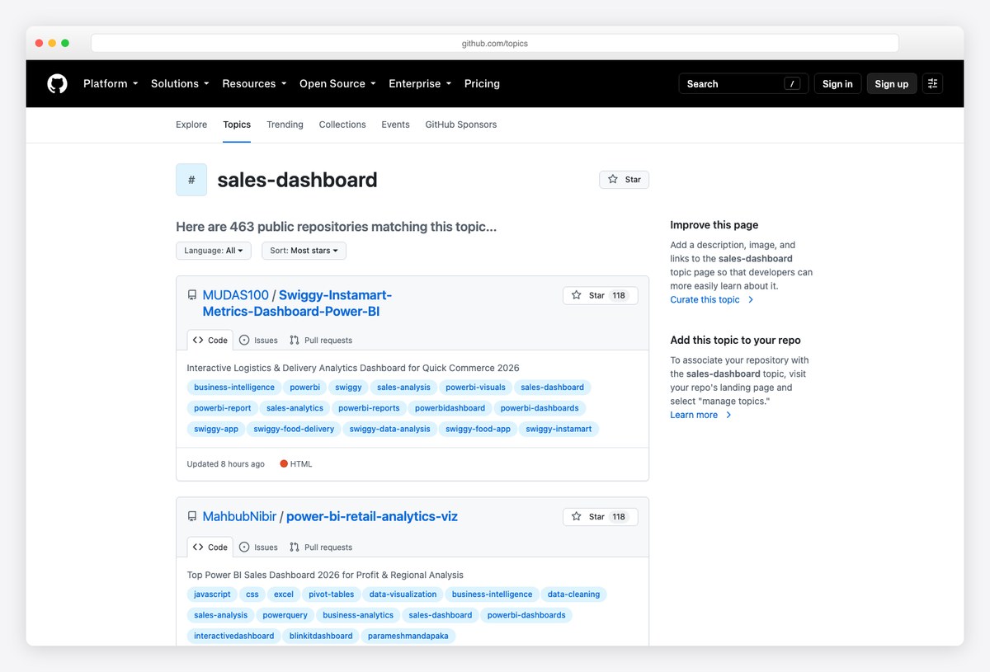Click the Search input field

click(743, 83)
